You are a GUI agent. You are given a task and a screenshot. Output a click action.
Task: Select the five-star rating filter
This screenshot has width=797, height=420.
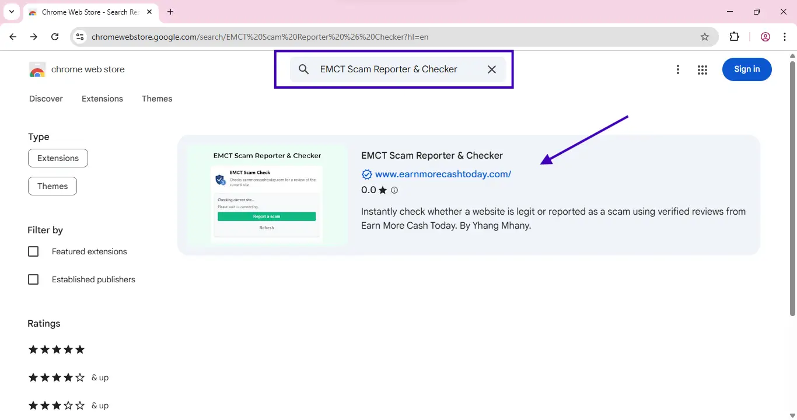[57, 349]
